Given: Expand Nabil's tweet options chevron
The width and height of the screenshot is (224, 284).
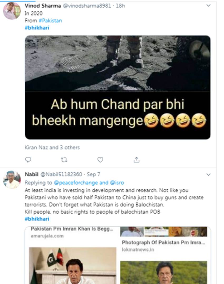Looking at the screenshot, I should [x=208, y=175].
